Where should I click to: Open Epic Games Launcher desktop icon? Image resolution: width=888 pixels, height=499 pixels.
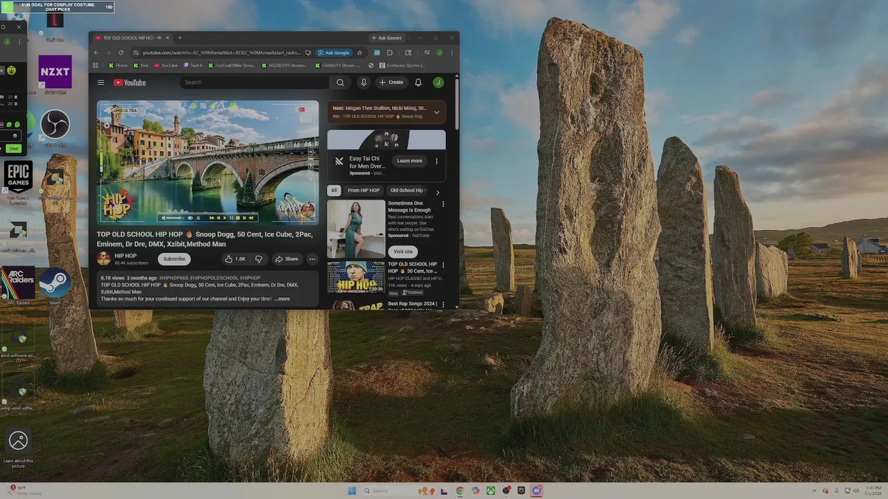[18, 182]
